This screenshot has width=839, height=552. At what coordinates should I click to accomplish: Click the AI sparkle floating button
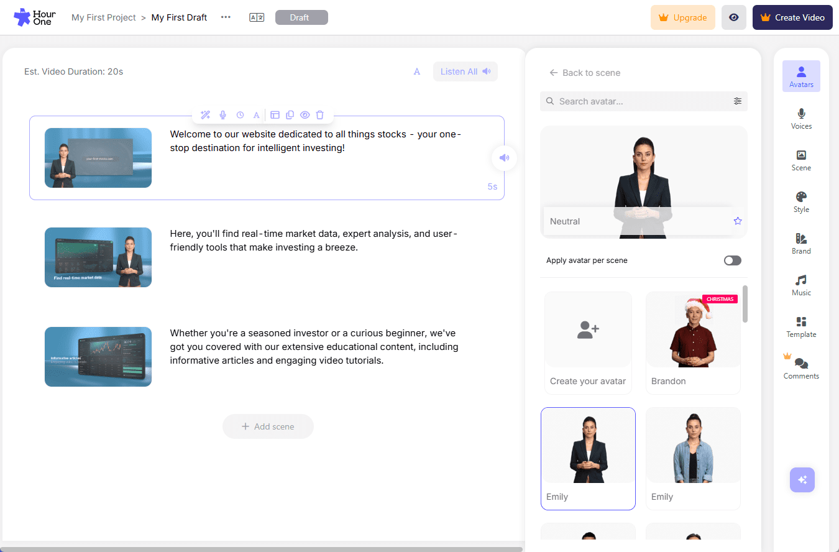802,480
